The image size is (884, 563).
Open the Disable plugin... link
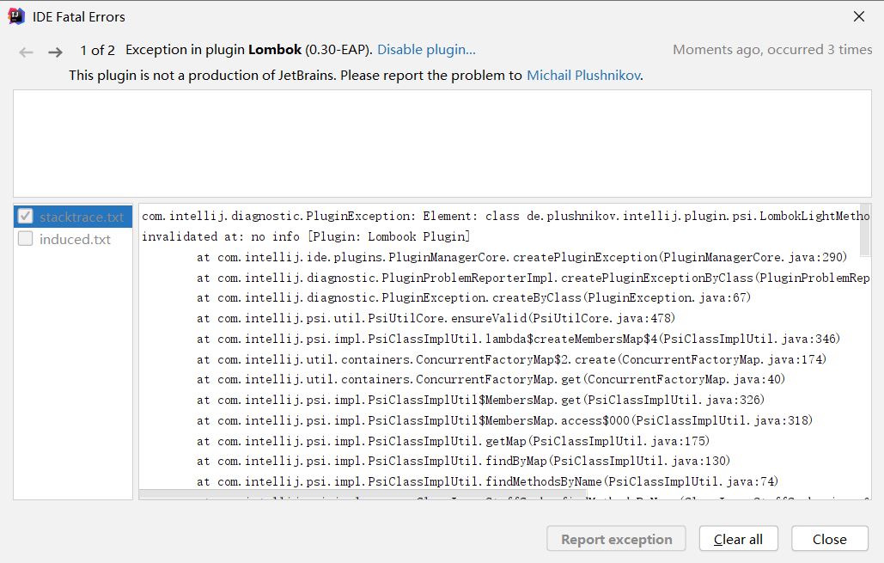(x=426, y=50)
